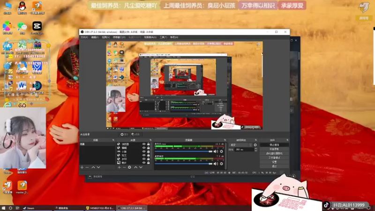Switch to OBS 27.2.3 taskbar item
Screen dimensions: 375x211
point(132,208)
